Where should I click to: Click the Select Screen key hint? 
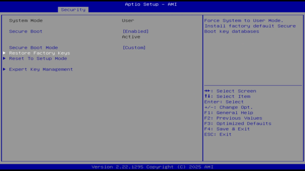click(230, 91)
